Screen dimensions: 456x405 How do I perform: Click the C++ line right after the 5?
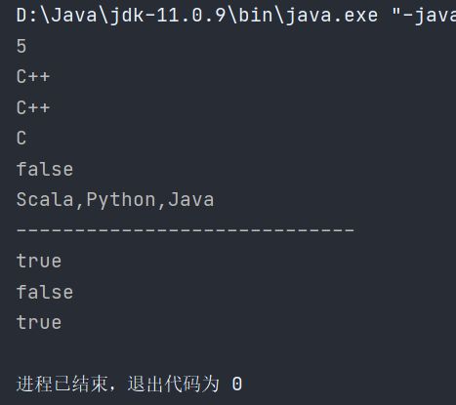33,77
